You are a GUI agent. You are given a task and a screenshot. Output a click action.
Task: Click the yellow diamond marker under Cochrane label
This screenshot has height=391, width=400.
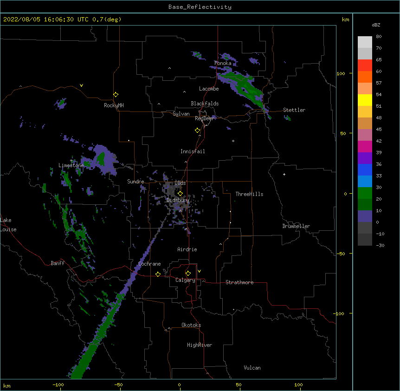158,274
